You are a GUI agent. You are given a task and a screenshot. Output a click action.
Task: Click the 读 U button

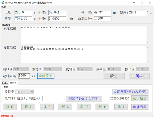(10, 107)
